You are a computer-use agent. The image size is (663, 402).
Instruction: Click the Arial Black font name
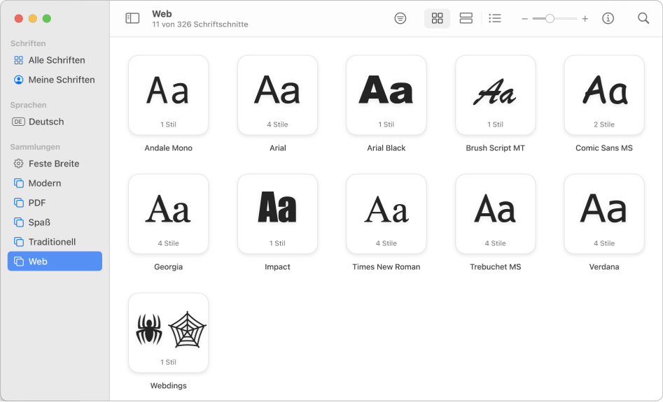386,148
